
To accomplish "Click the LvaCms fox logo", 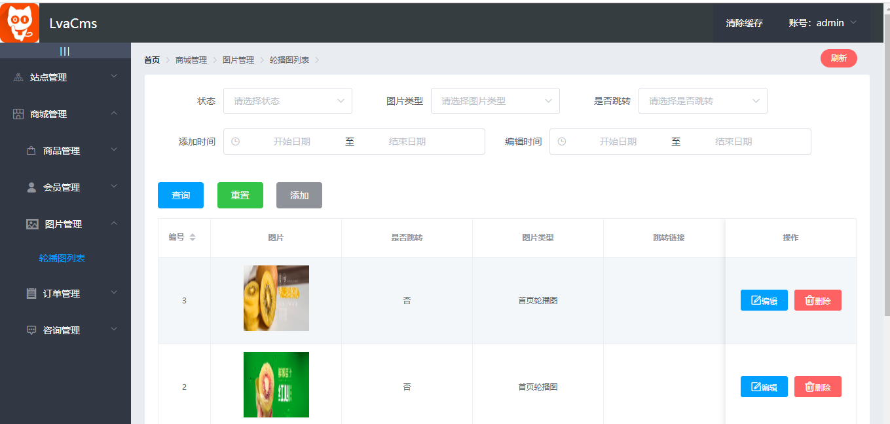I will (20, 23).
